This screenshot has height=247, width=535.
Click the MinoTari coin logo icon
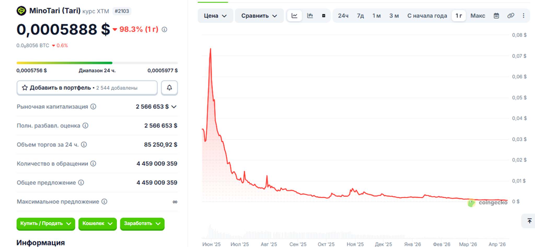(x=21, y=11)
